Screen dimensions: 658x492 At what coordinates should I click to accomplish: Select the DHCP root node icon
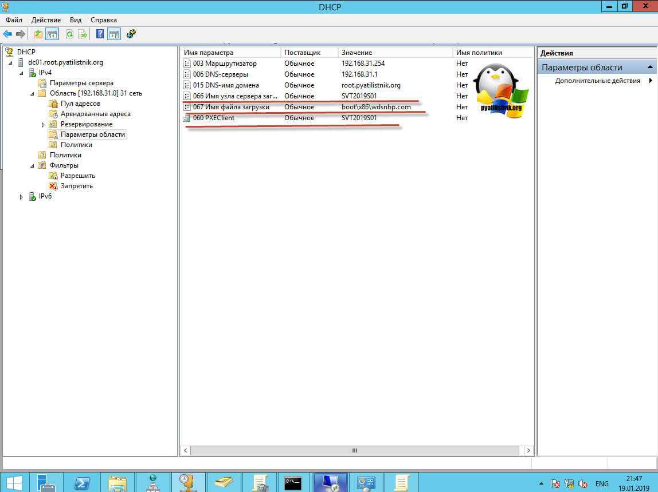click(x=9, y=52)
